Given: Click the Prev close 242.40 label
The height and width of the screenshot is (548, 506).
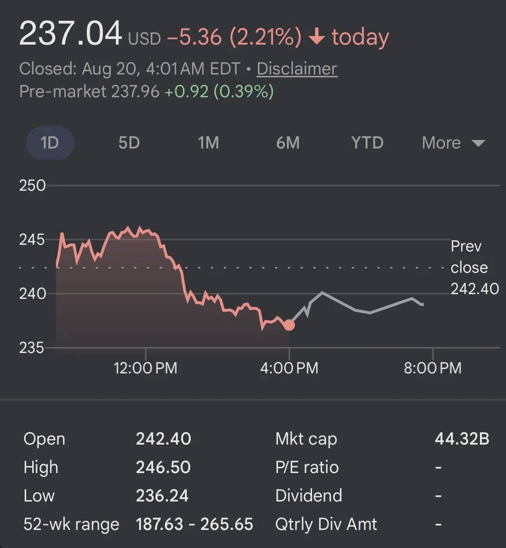Looking at the screenshot, I should tap(475, 268).
